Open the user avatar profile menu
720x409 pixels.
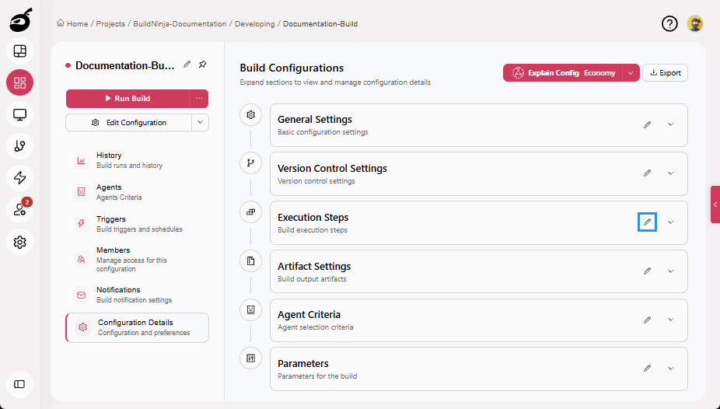(x=695, y=23)
